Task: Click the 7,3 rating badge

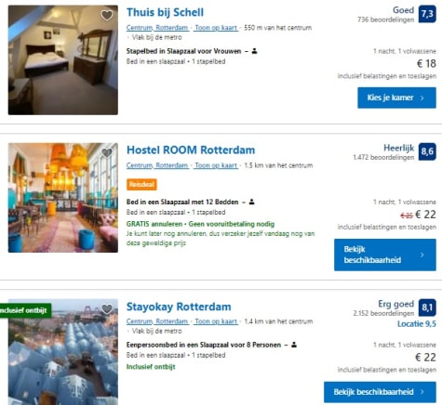Action: (427, 14)
